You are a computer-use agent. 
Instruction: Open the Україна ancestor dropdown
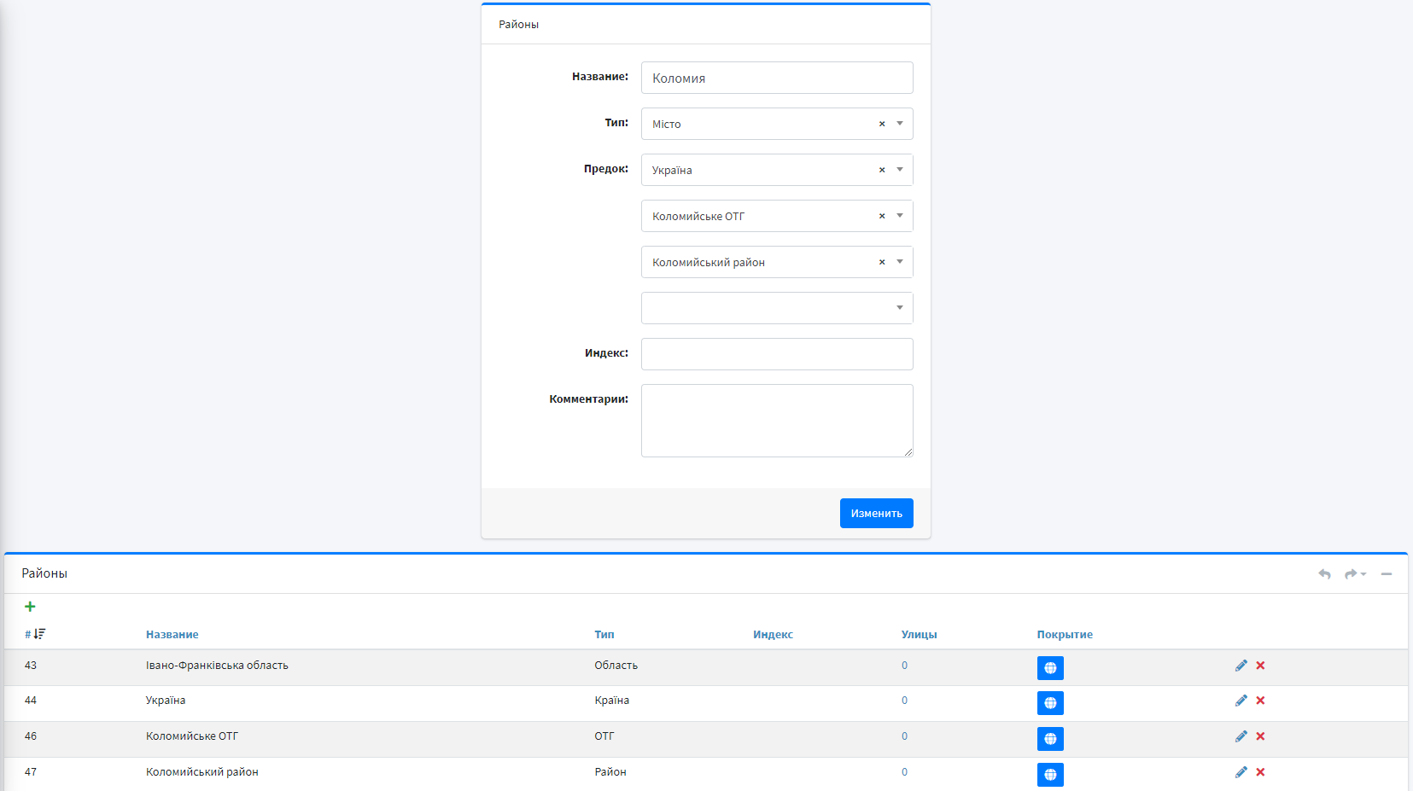click(900, 170)
